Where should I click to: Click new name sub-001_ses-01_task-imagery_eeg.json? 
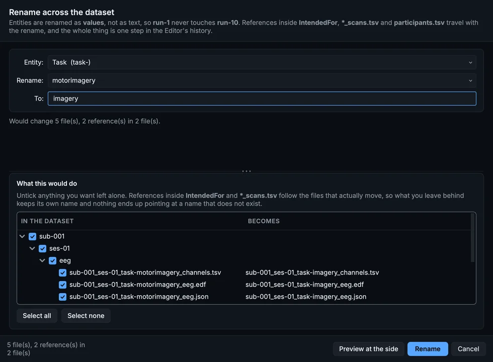[306, 297]
